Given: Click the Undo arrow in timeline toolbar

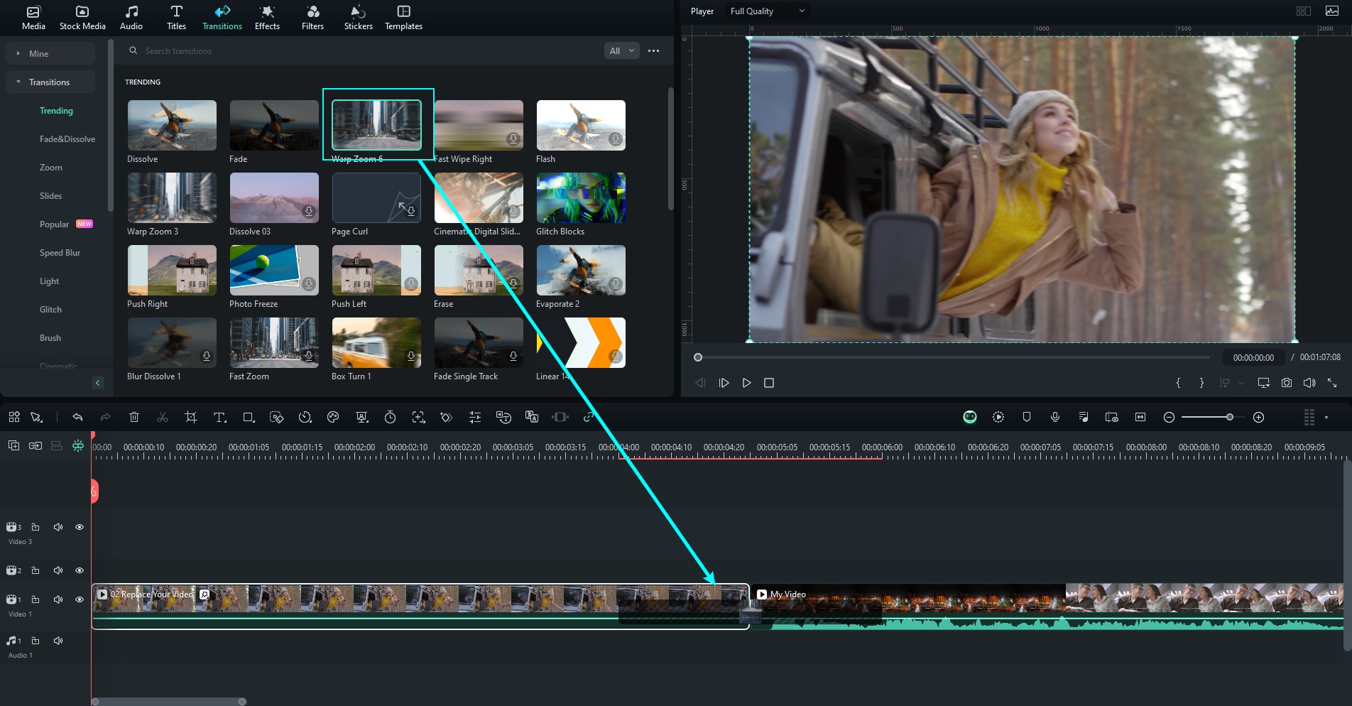Looking at the screenshot, I should tap(77, 418).
